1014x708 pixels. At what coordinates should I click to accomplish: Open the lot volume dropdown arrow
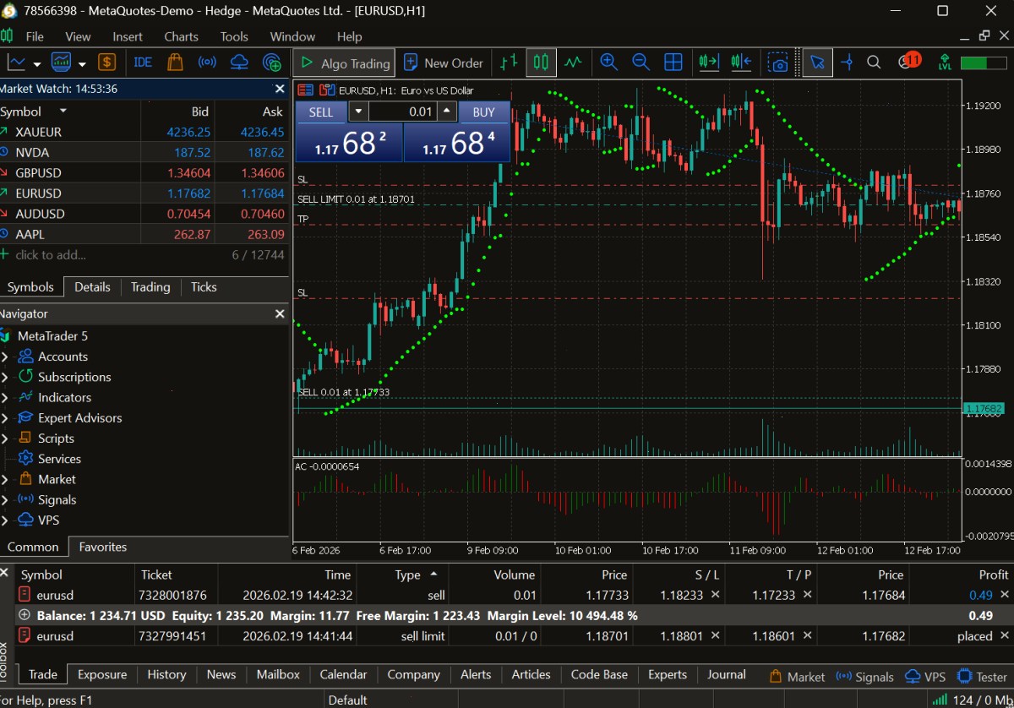[358, 112]
